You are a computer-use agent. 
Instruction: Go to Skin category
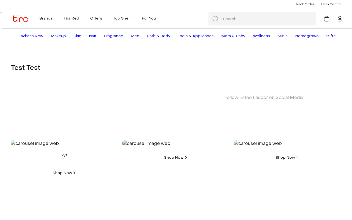click(x=77, y=36)
